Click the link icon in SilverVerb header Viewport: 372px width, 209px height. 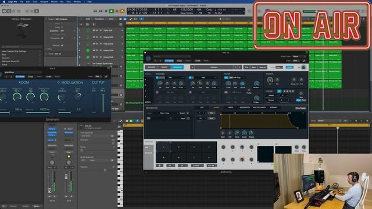[106, 77]
